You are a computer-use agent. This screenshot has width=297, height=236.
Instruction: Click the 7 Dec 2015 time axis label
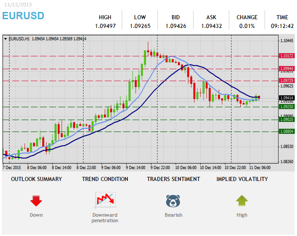click(12, 168)
